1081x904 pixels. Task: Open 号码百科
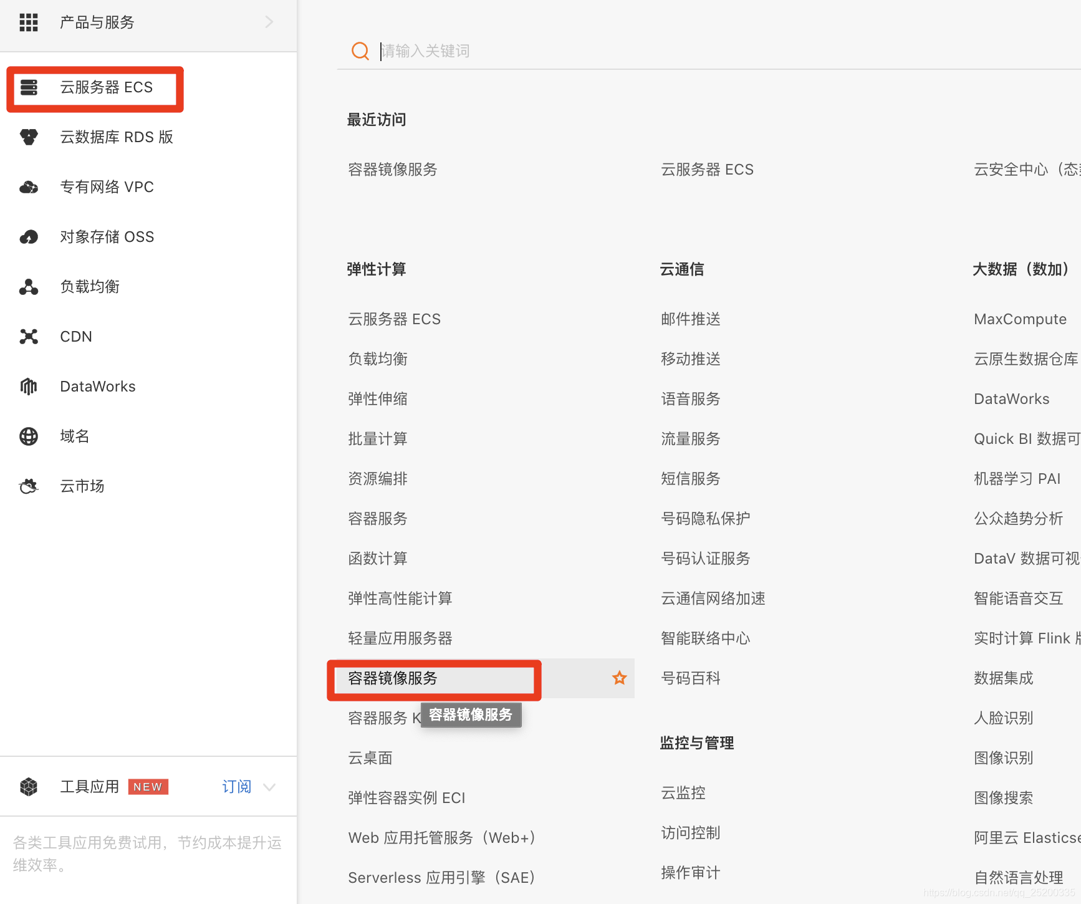click(x=691, y=678)
